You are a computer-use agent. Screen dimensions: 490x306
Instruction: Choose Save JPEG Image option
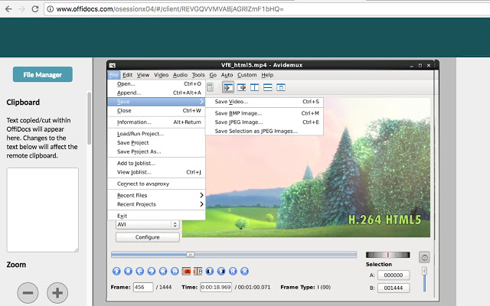(264, 122)
